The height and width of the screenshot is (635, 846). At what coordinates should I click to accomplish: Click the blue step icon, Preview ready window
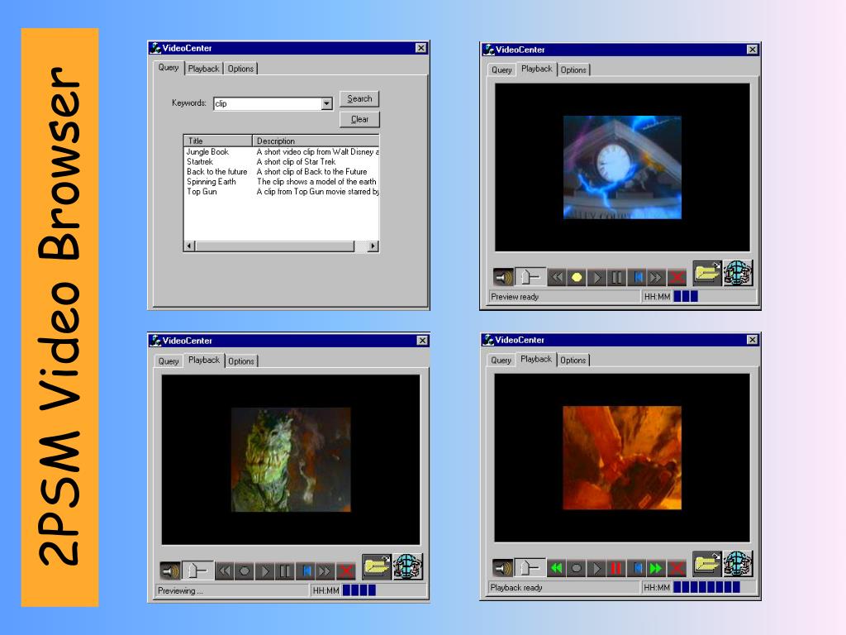point(638,278)
